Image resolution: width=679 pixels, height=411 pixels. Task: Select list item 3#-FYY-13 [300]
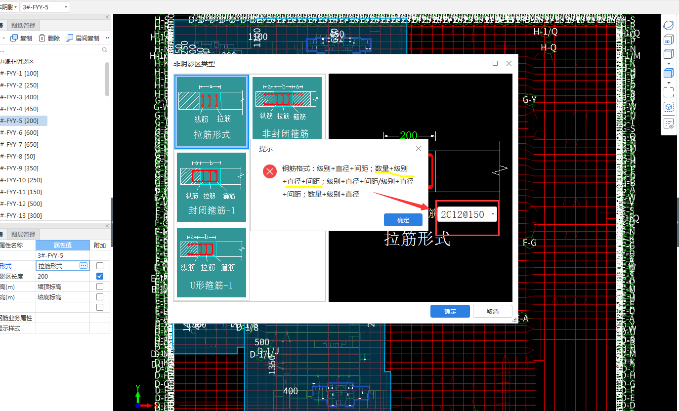21,215
